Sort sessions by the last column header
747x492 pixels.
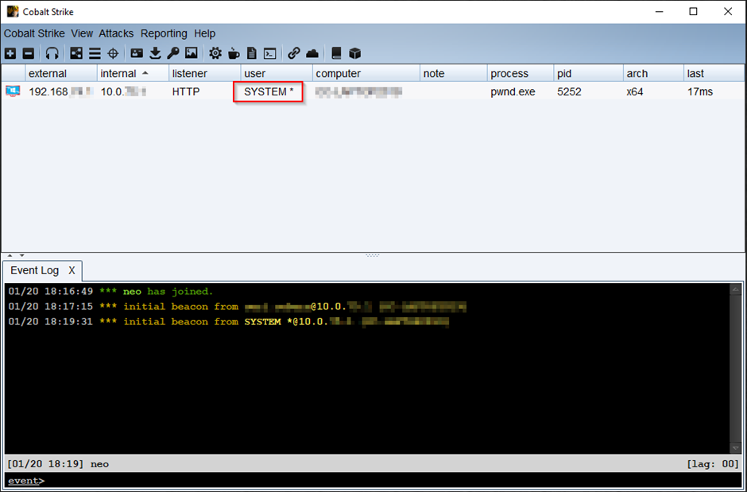714,73
